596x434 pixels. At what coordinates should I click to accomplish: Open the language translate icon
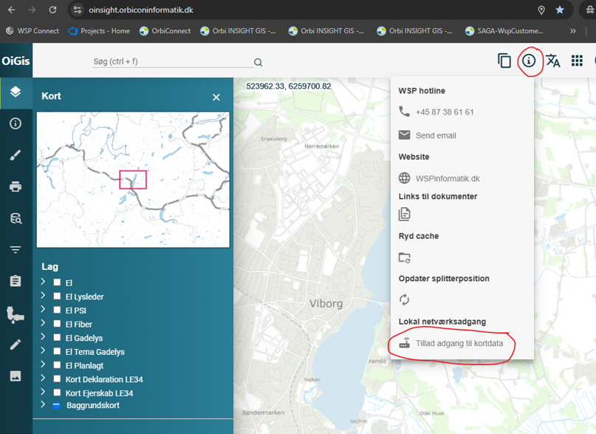(x=553, y=61)
